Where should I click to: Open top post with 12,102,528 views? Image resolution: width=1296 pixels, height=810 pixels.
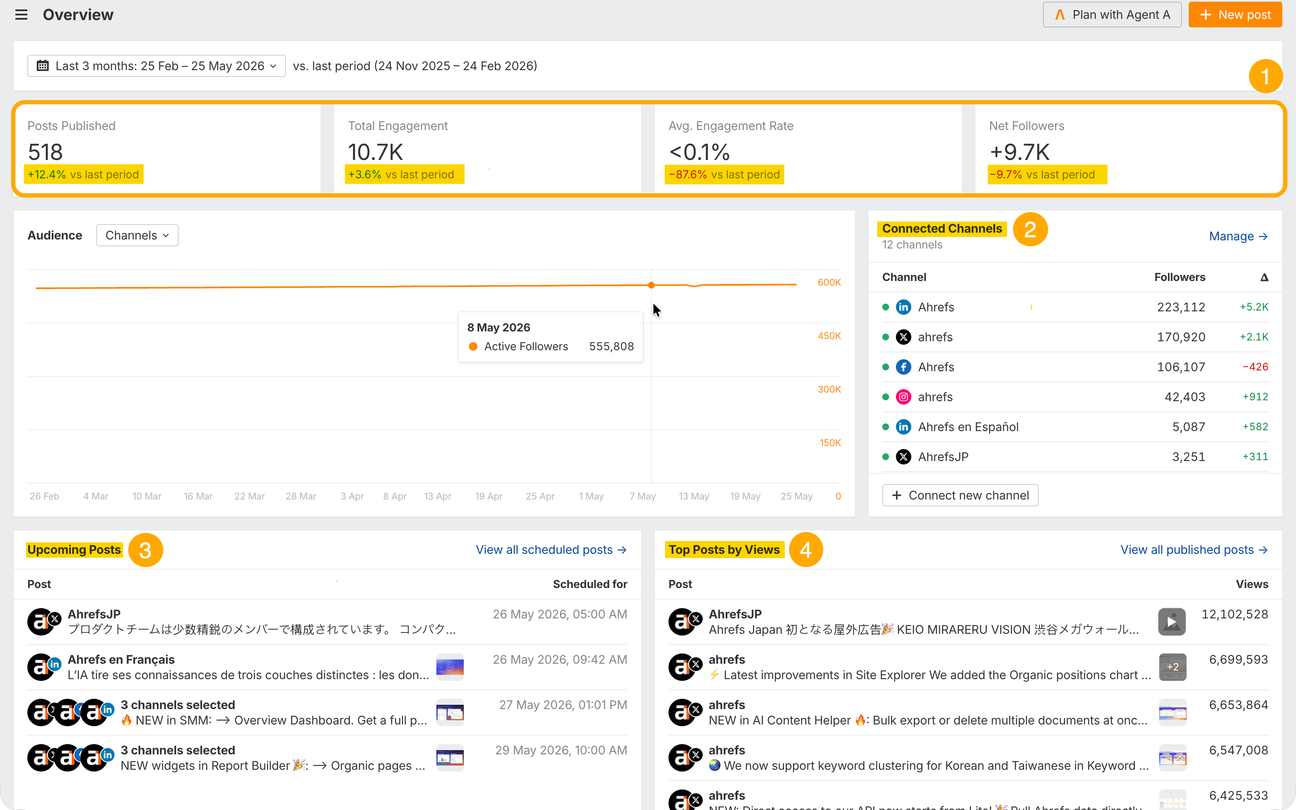(x=968, y=621)
